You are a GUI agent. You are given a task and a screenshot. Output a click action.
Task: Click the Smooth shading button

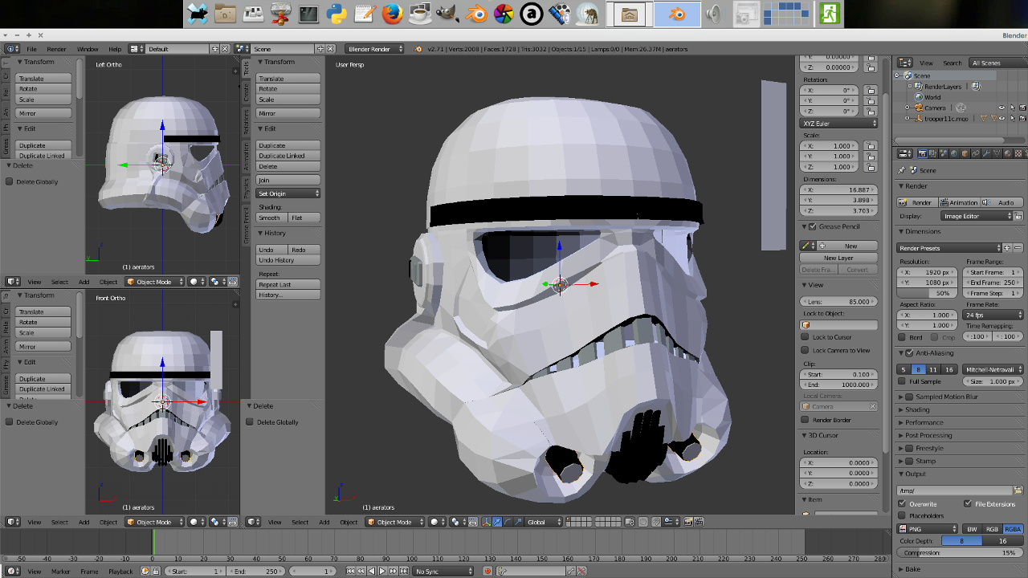pyautogui.click(x=271, y=218)
